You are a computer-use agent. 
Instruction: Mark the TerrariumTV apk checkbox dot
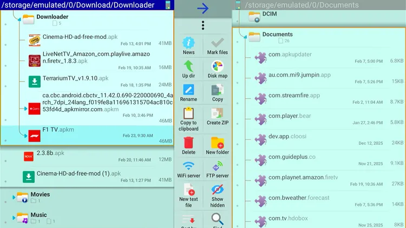tap(5, 86)
